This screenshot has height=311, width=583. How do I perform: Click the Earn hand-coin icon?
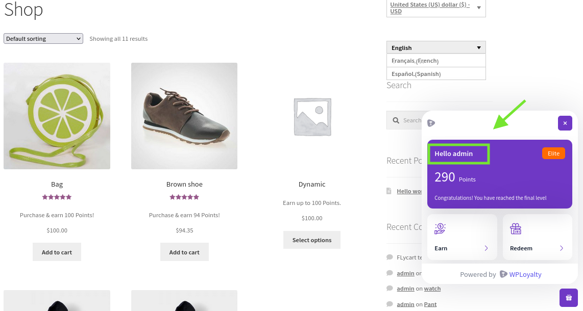point(440,229)
